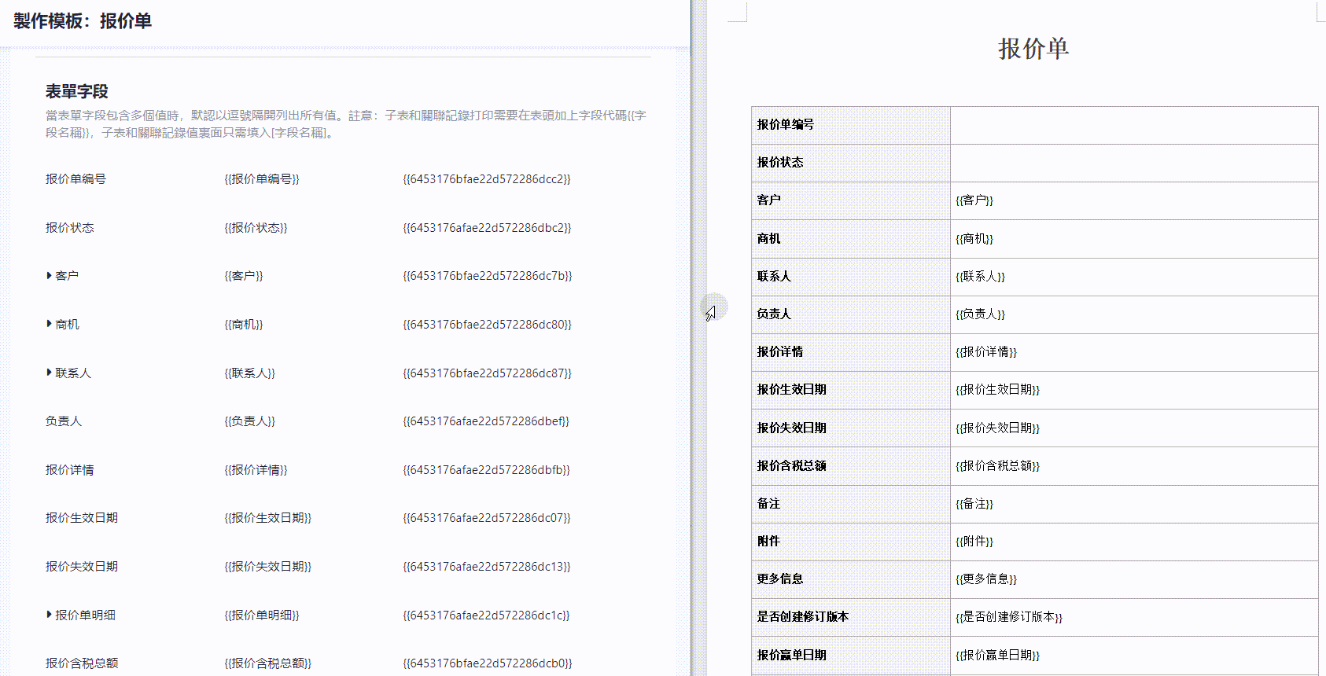Click the 报价生效日期 label in the document table
The width and height of the screenshot is (1326, 676).
(x=791, y=390)
